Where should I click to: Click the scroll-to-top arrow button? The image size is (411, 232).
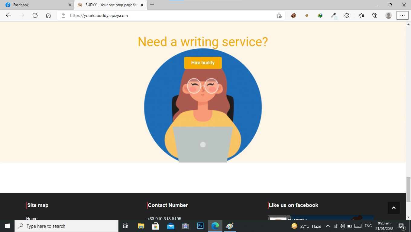coord(393,208)
